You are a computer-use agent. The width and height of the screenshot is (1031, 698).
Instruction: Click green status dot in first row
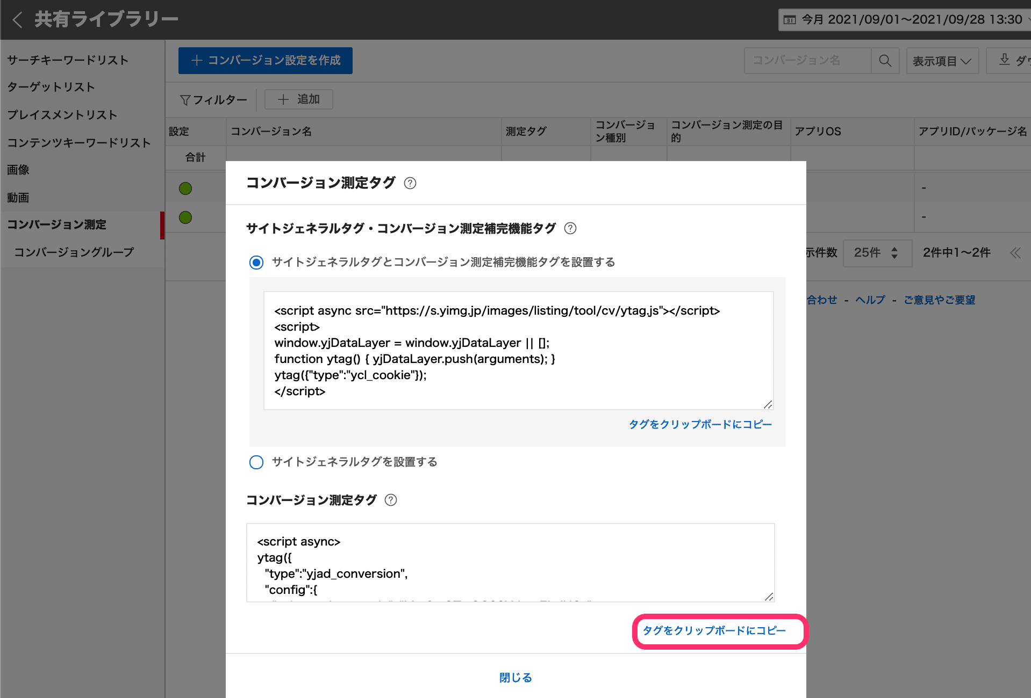click(185, 188)
